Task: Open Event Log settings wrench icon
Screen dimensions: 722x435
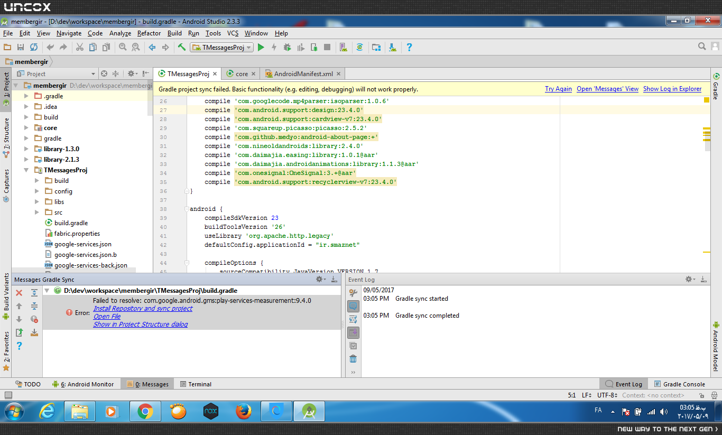Action: pos(353,293)
